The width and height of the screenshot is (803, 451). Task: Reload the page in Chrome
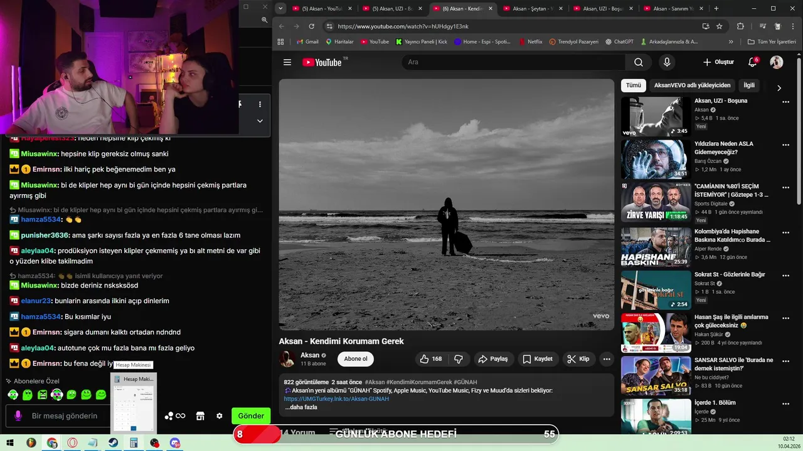311,26
